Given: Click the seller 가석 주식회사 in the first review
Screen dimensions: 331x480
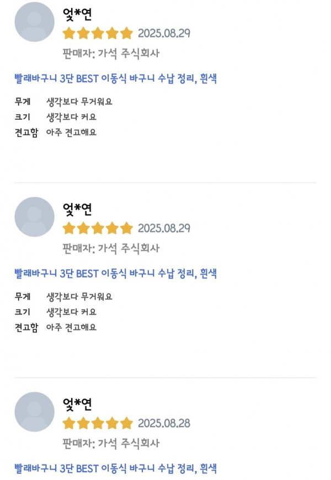Looking at the screenshot, I should pyautogui.click(x=129, y=53).
